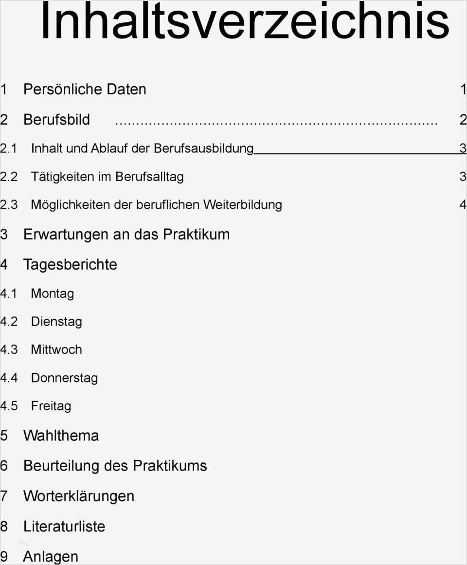467x565 pixels.
Task: Jump to the Mittwoch subsection
Action: point(56,349)
